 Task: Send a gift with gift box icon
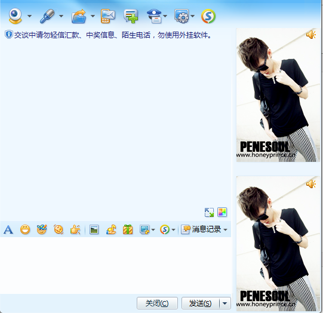pyautogui.click(x=128, y=229)
